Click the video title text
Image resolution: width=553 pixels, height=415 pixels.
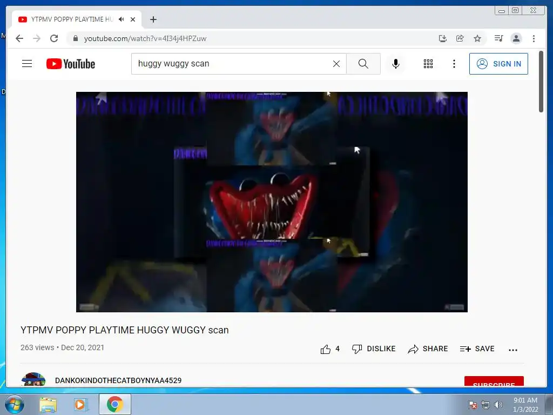125,330
